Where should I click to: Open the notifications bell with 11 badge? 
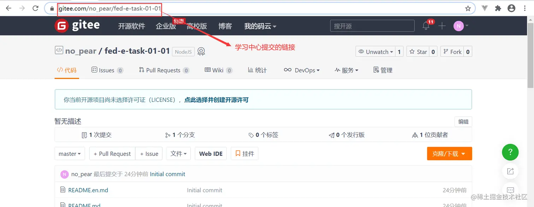coord(426,26)
